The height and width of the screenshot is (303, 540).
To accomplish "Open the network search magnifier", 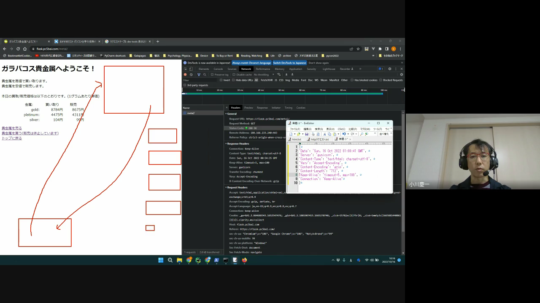I will coord(205,74).
